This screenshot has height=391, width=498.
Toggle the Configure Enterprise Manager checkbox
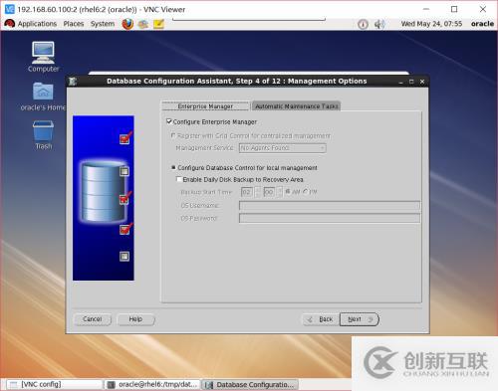click(169, 121)
